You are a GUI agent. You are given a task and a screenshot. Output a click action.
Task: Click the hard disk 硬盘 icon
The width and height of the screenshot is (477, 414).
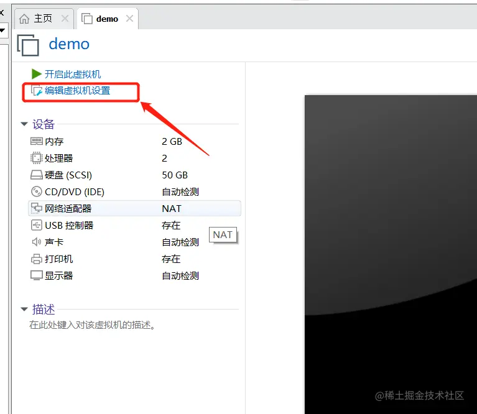click(x=37, y=175)
